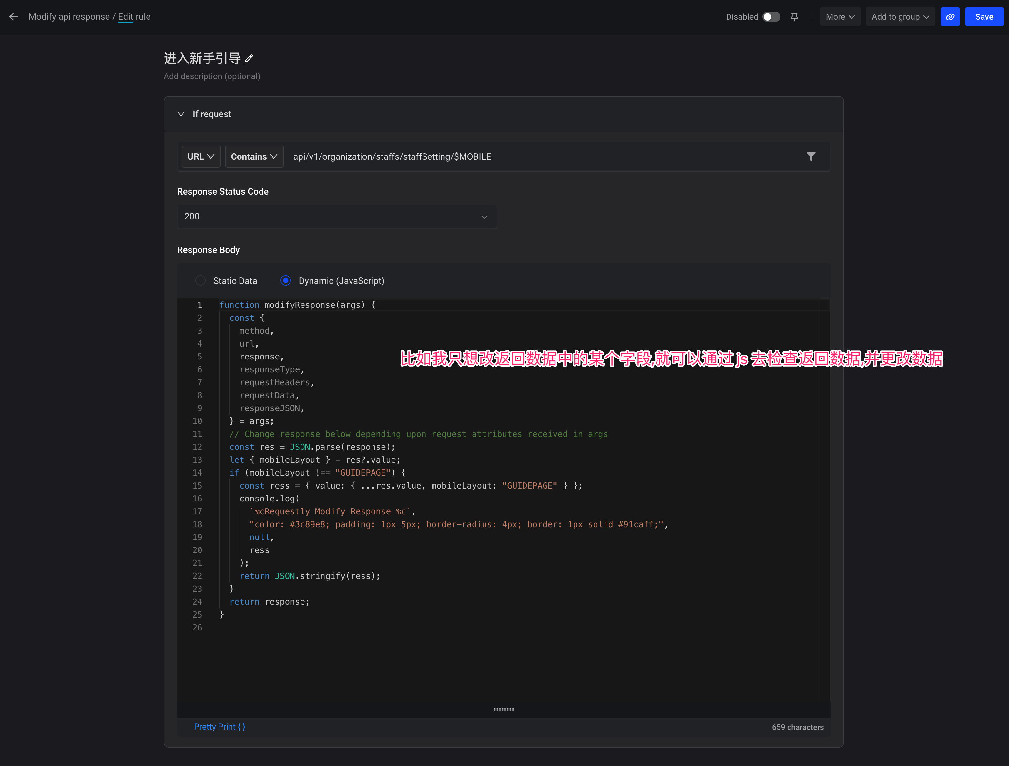Select the Dynamic (JavaScript) radio option
This screenshot has width=1009, height=766.
point(286,281)
